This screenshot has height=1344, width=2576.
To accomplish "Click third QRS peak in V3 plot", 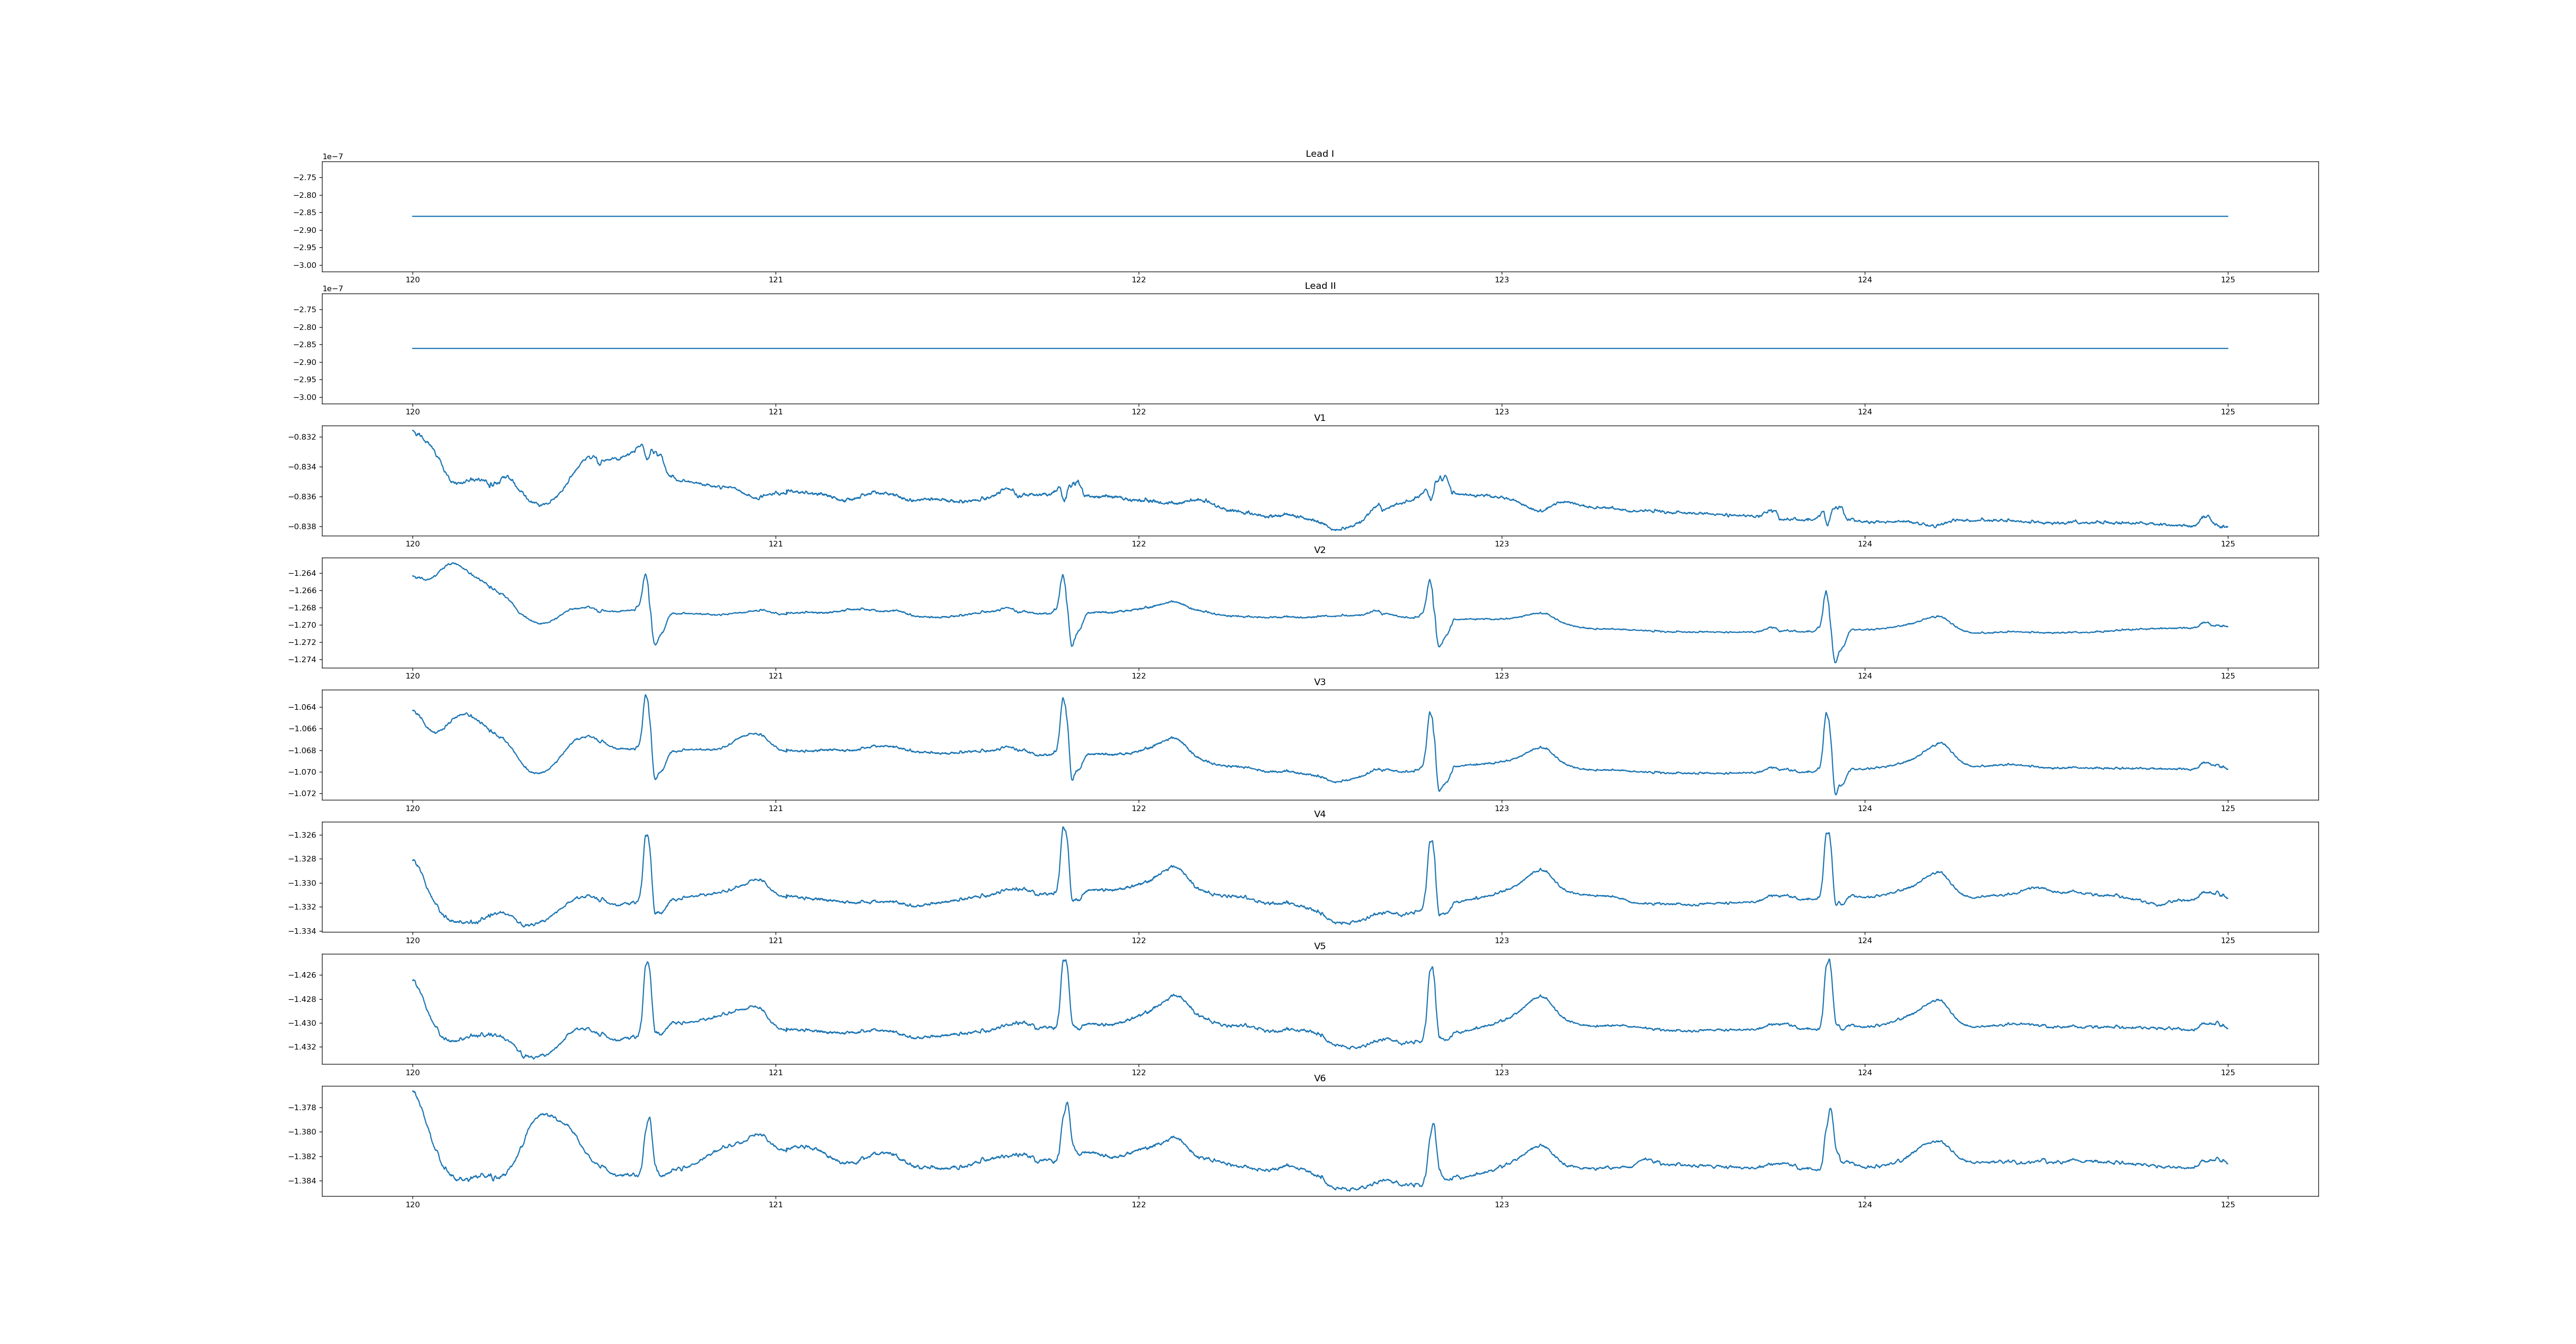I will [1429, 713].
